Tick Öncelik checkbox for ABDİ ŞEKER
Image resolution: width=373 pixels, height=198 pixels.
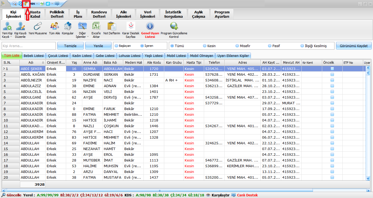tap(332, 69)
